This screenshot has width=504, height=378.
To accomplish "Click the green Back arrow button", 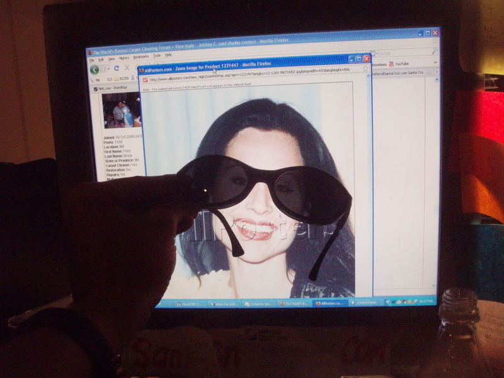I will (94, 69).
